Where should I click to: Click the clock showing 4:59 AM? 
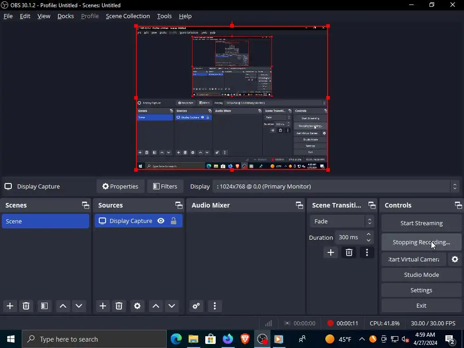pyautogui.click(x=425, y=339)
